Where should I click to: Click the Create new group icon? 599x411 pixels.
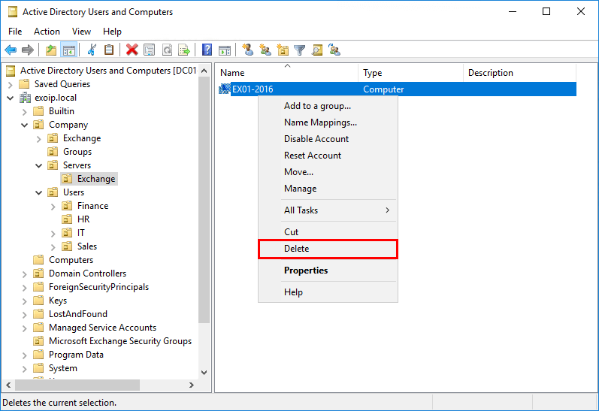(265, 50)
